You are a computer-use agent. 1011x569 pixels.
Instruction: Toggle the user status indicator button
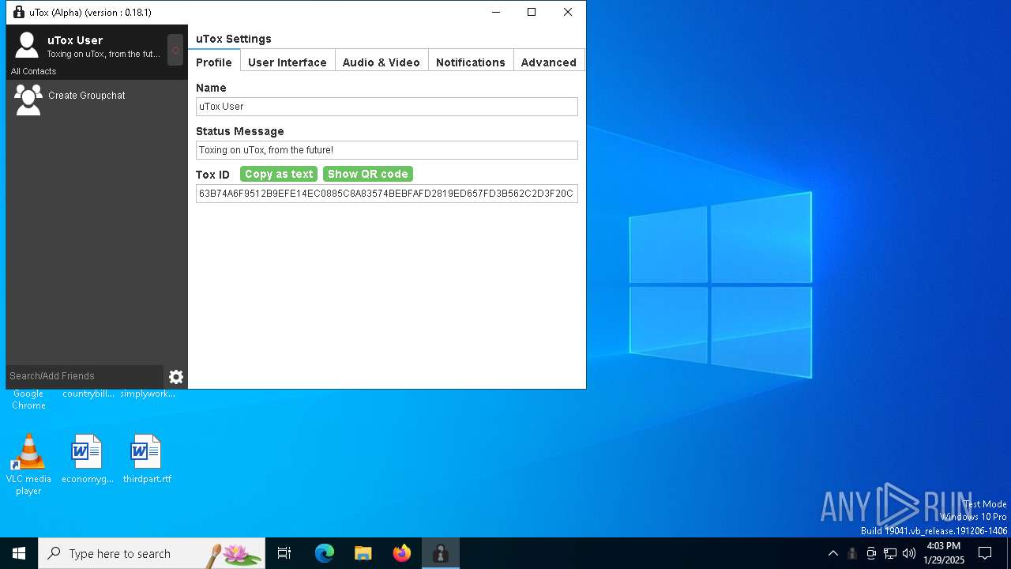[175, 50]
